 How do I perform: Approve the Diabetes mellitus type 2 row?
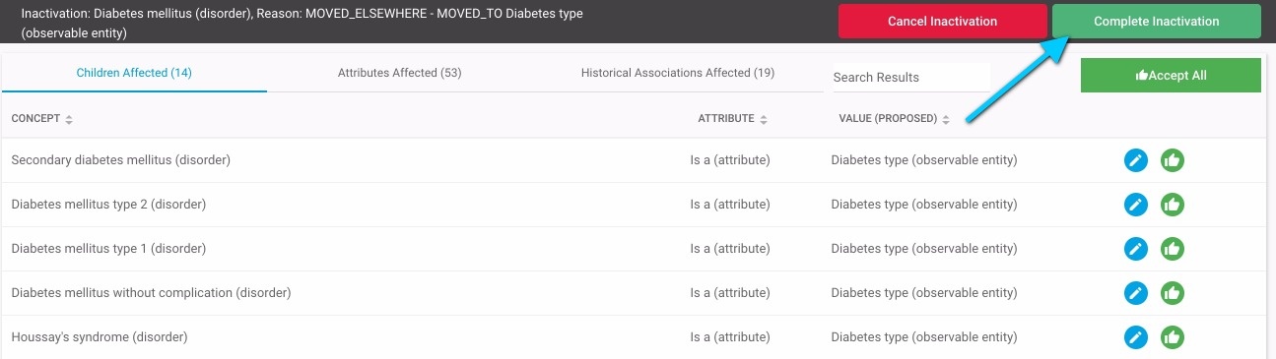[1172, 205]
